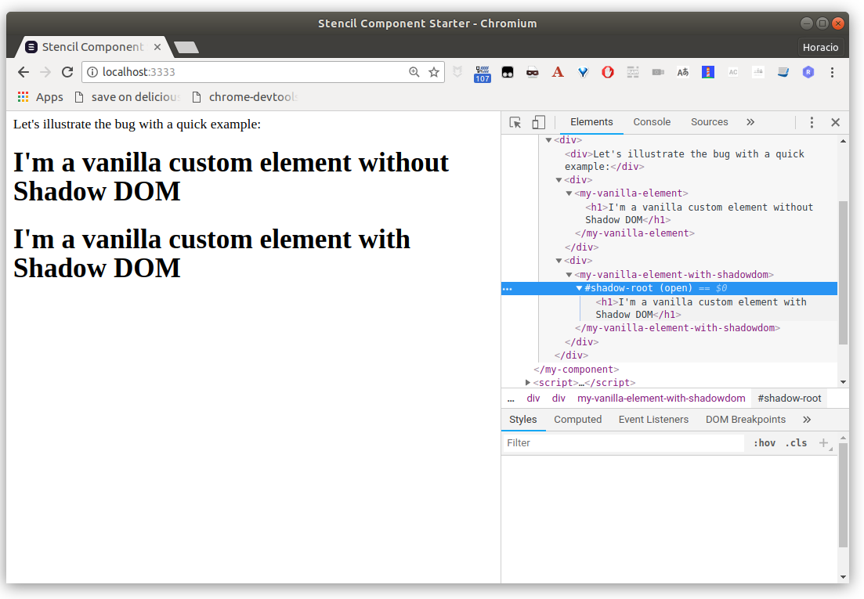
Task: Open the chrome-devtools bookmark
Action: (x=244, y=97)
